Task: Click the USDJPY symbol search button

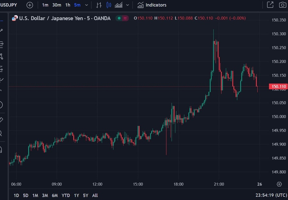Action: pos(9,5)
